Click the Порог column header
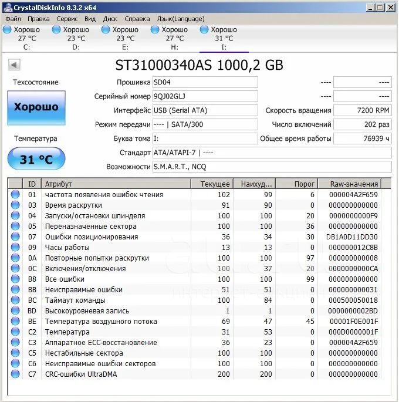The image size is (399, 402). pos(297,184)
